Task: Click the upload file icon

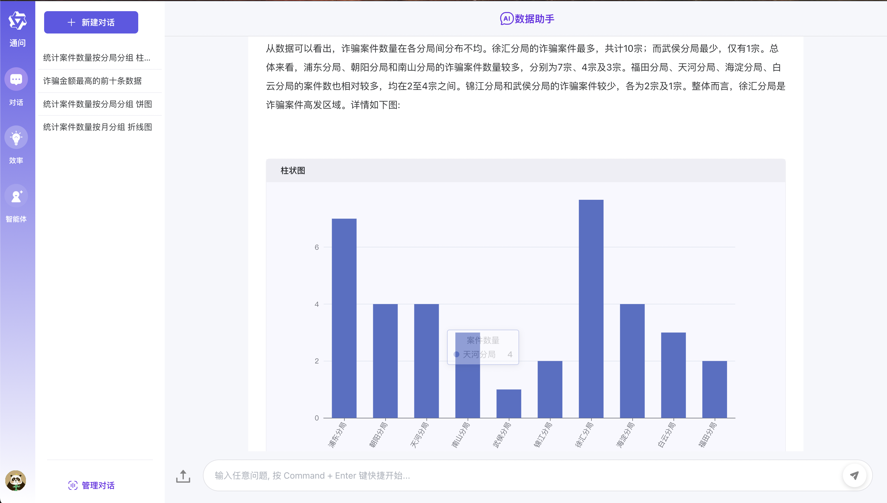Action: (x=183, y=476)
